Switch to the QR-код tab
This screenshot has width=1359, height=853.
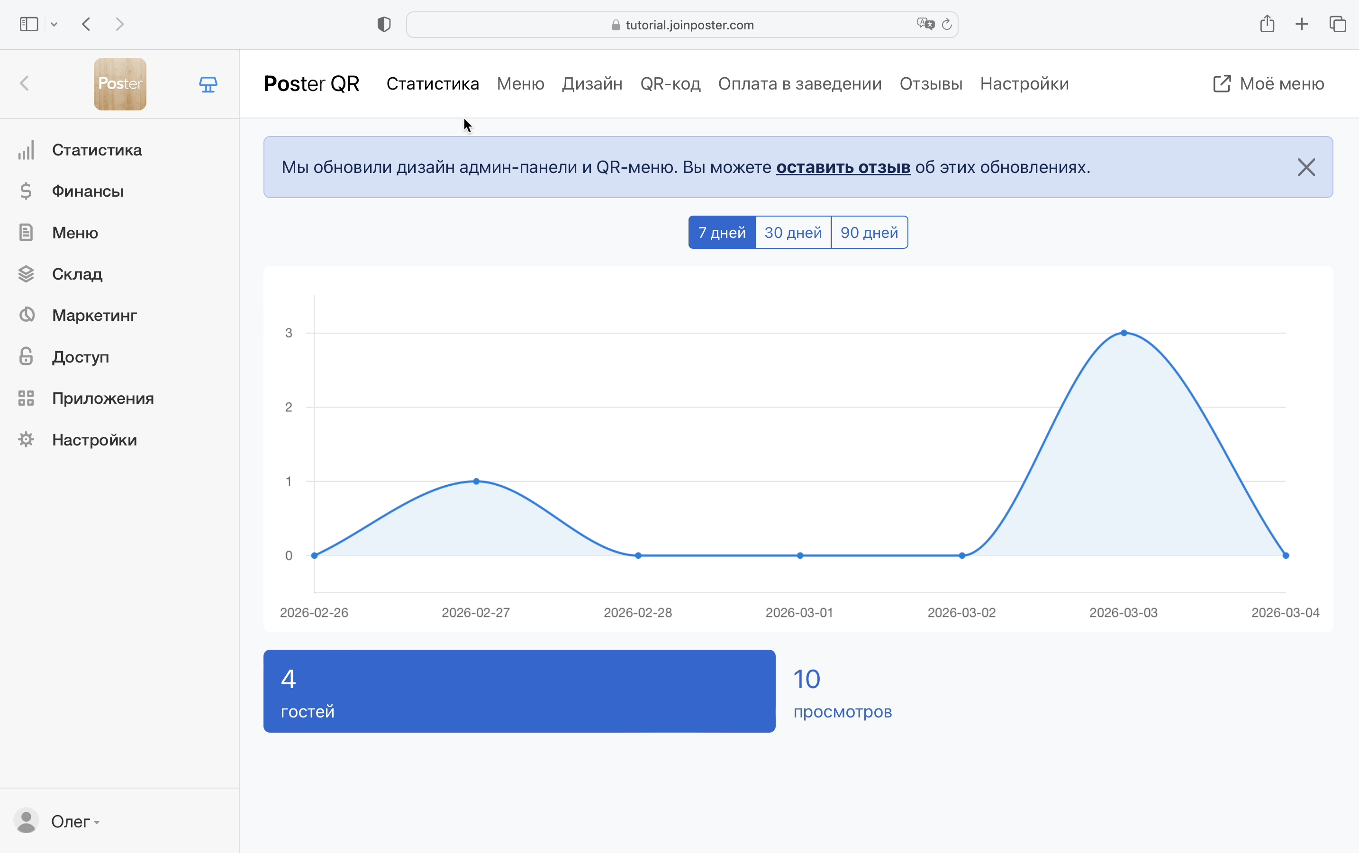coord(670,83)
